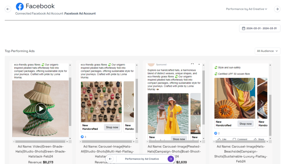The image size is (282, 164).
Task: Click the Connected Facebook Ad Account text
Action: tap(55, 14)
